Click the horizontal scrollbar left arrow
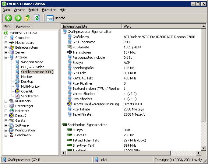This screenshot has height=164, width=208. [x=64, y=153]
